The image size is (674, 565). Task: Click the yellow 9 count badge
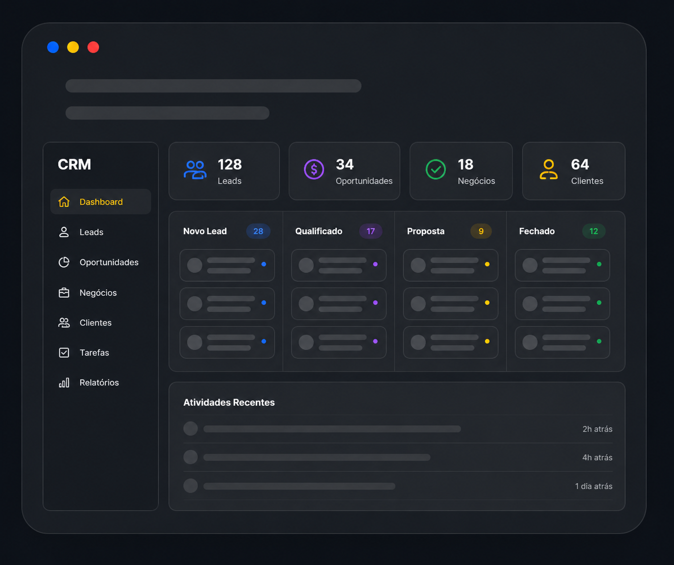pyautogui.click(x=481, y=231)
